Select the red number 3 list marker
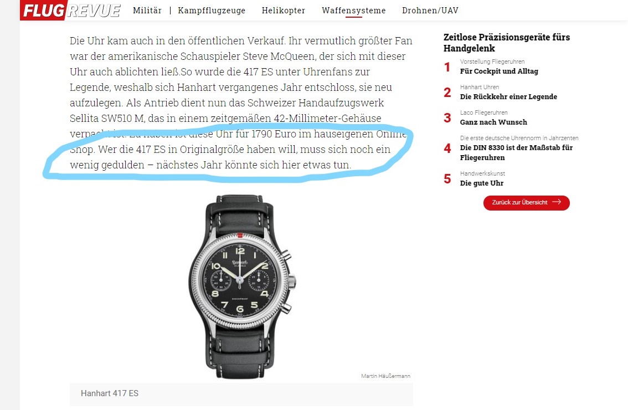The image size is (628, 410). click(447, 118)
